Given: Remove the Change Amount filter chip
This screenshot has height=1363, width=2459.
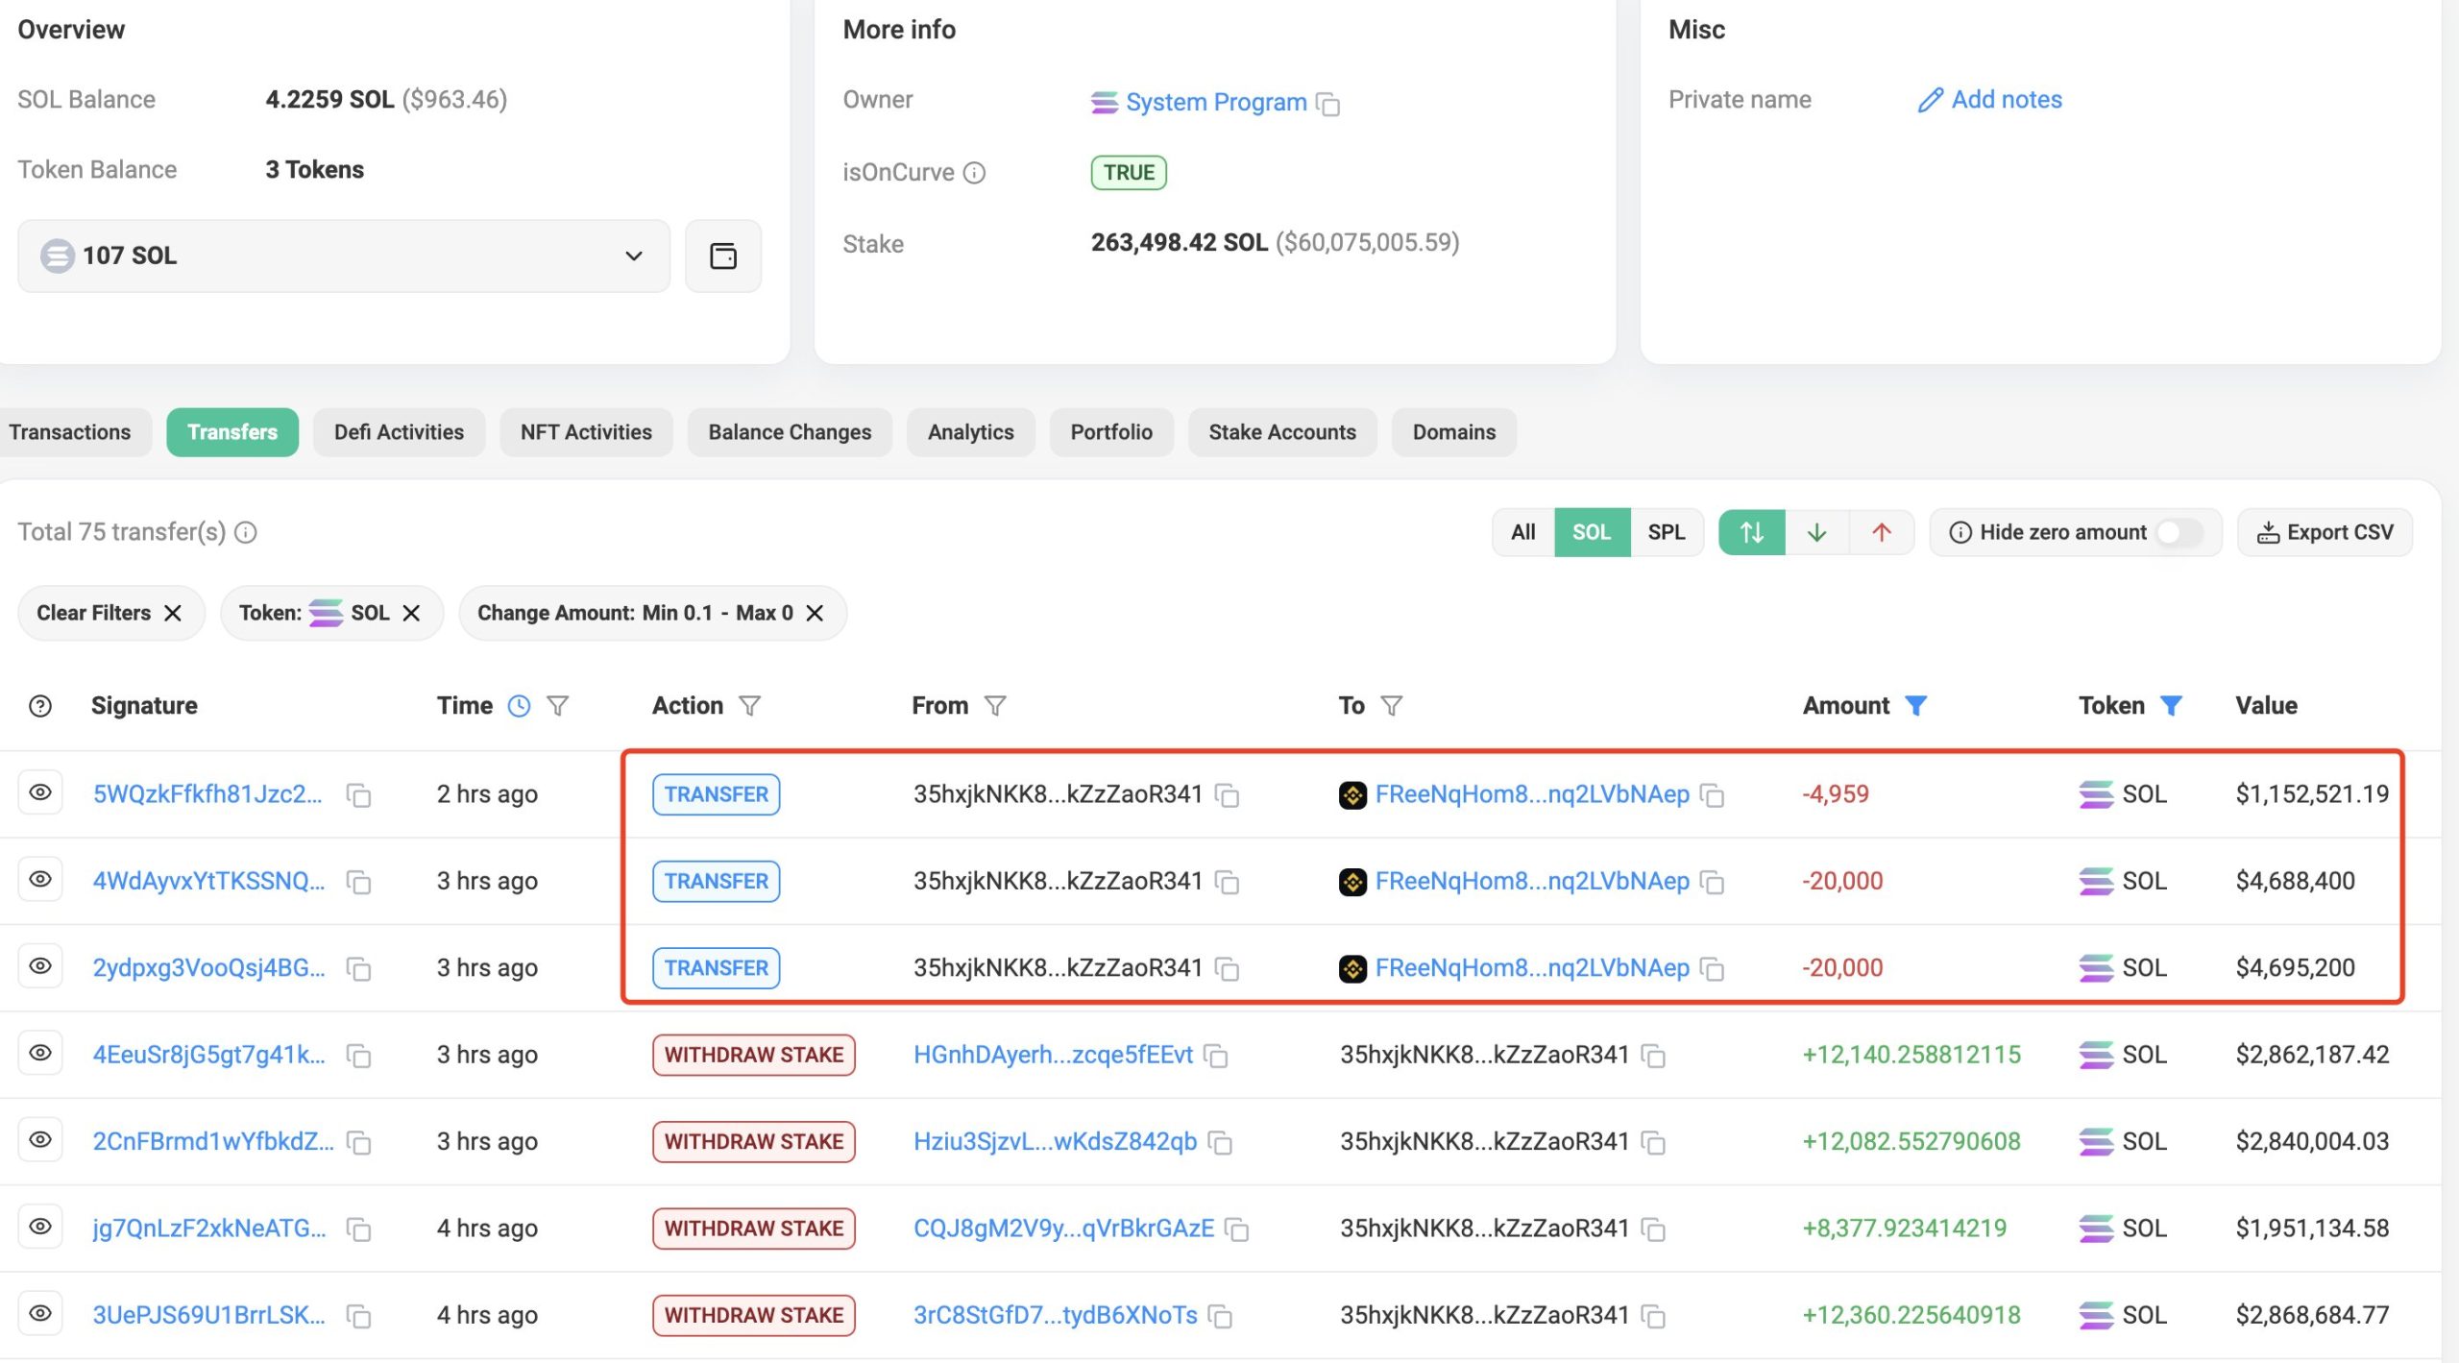Looking at the screenshot, I should pos(815,613).
